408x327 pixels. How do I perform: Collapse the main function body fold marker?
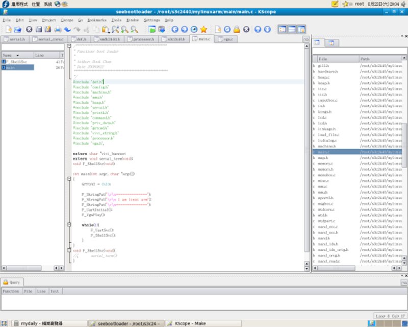pos(69,179)
